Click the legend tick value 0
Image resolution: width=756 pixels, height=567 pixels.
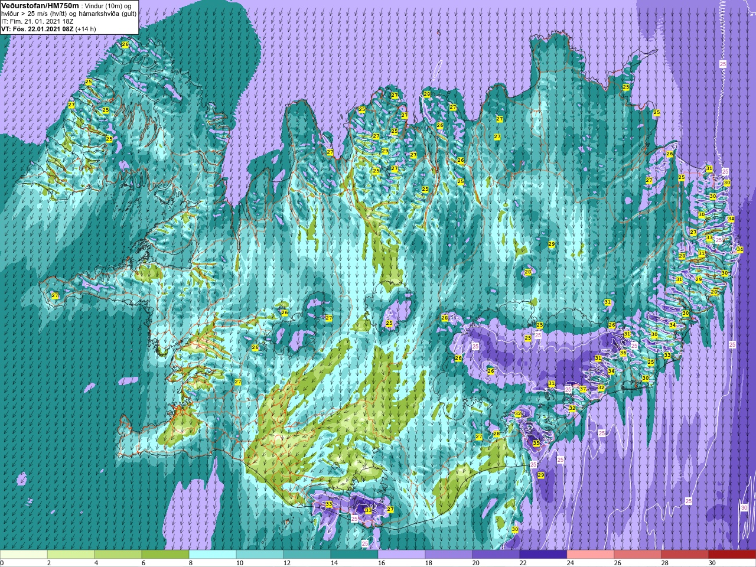(2, 563)
